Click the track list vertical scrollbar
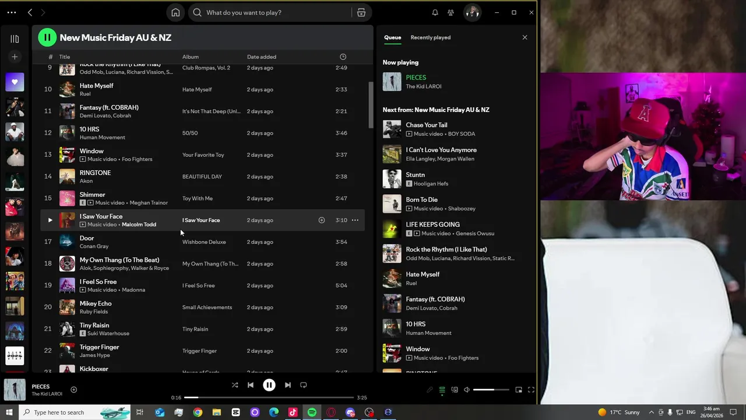The image size is (746, 420). pyautogui.click(x=371, y=105)
